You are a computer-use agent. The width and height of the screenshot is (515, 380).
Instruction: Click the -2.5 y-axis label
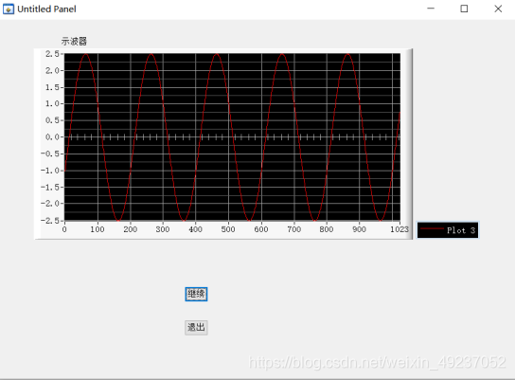tap(50, 220)
